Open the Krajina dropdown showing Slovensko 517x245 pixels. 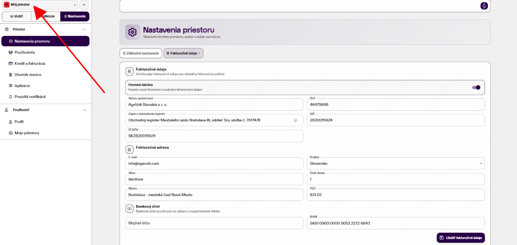pyautogui.click(x=396, y=163)
